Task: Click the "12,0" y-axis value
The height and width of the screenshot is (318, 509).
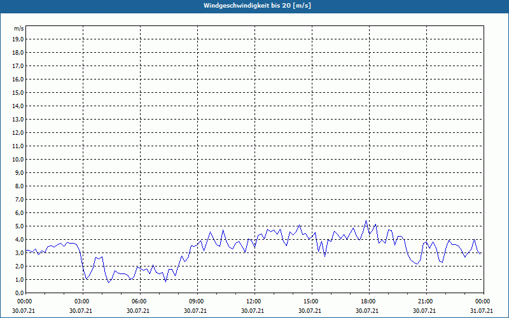Action: coord(18,133)
